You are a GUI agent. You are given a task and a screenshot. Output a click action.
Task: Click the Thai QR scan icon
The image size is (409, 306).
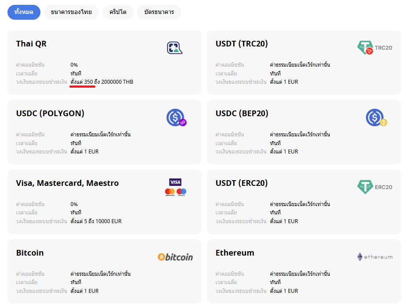[x=174, y=47]
